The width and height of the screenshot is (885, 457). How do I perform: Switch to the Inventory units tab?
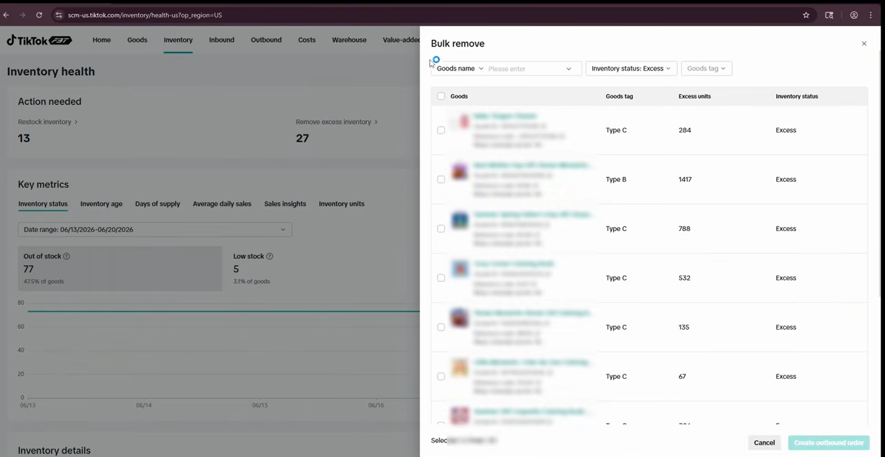click(341, 204)
